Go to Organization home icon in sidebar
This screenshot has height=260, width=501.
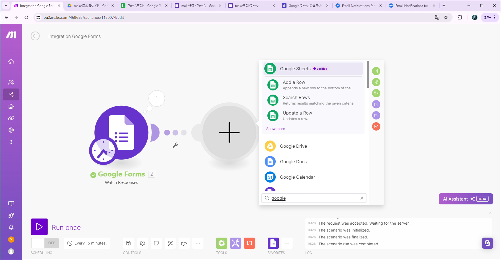click(x=11, y=61)
